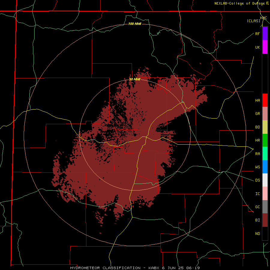Click the BI dark red swatch
This screenshot has width=270, height=270.
pyautogui.click(x=265, y=220)
